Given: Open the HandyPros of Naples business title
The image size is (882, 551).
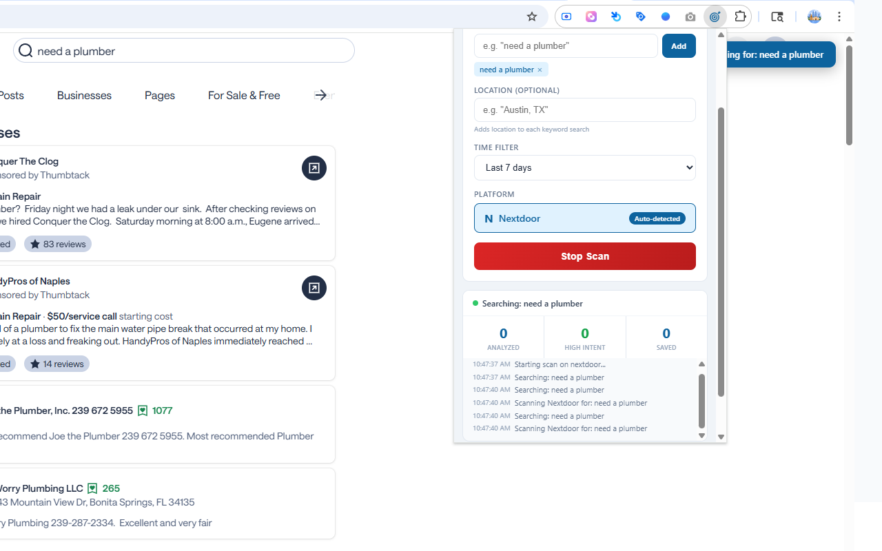Looking at the screenshot, I should click(x=34, y=281).
